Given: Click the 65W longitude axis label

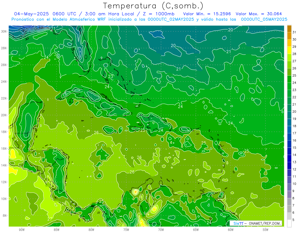Looking at the screenshot, I should click(x=196, y=230).
